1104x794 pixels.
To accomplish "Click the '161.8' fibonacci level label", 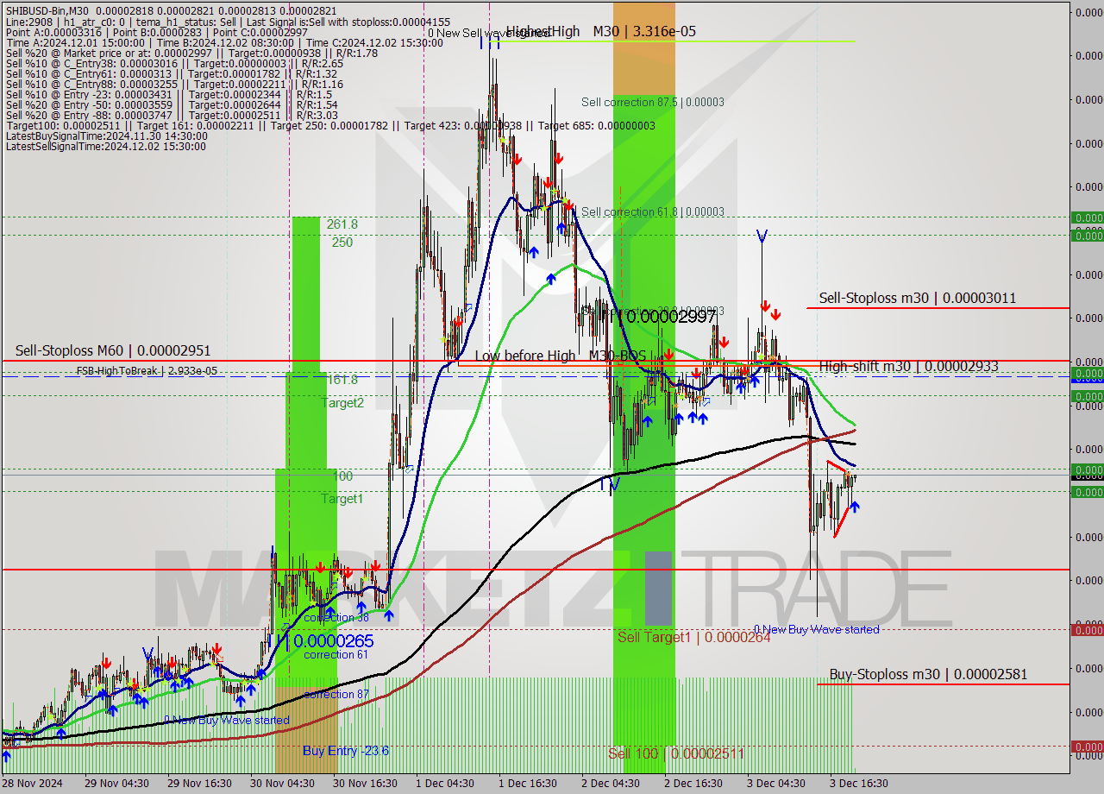I will (x=342, y=380).
